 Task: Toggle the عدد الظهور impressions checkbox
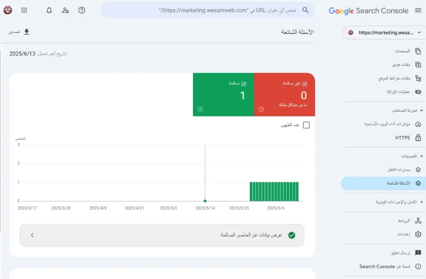pos(306,125)
